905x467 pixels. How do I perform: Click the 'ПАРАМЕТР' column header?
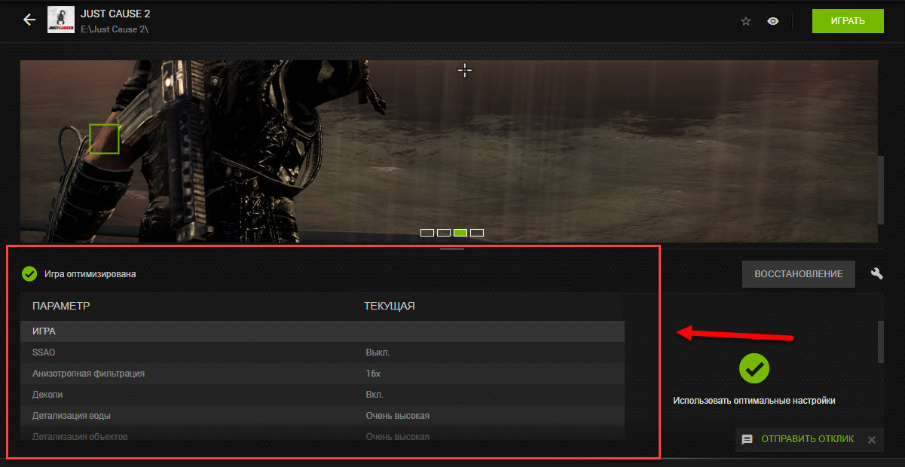coord(61,306)
